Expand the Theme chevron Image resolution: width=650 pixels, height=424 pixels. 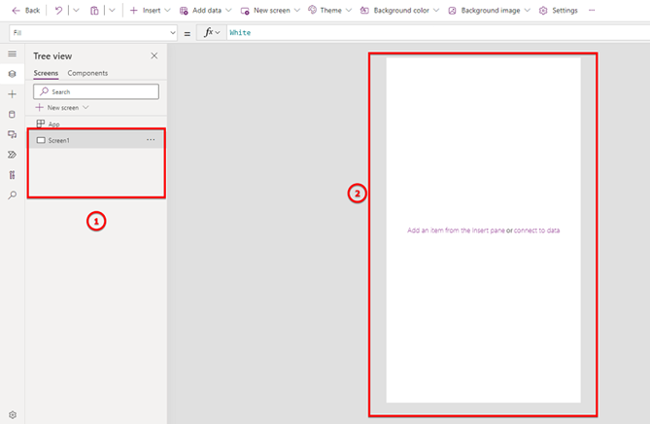[349, 11]
